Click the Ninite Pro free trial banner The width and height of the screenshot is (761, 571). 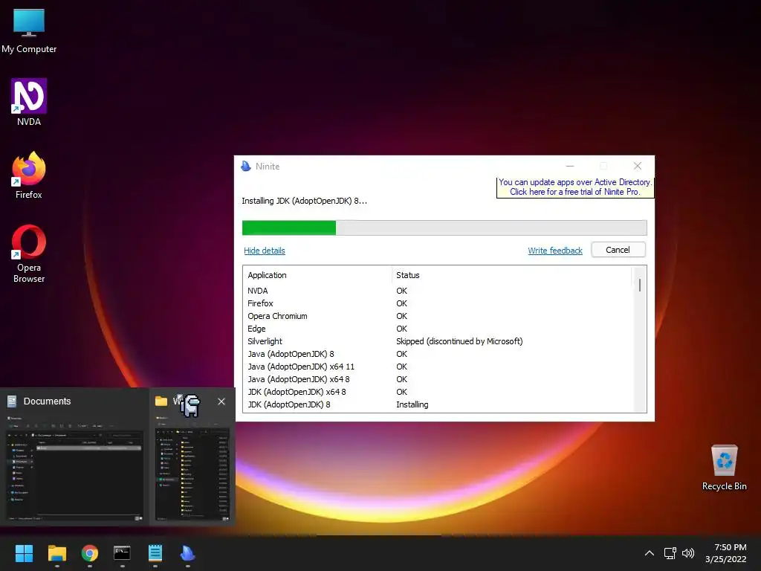coord(575,187)
